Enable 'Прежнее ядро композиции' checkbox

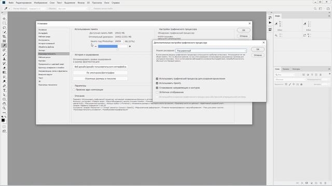click(74, 90)
